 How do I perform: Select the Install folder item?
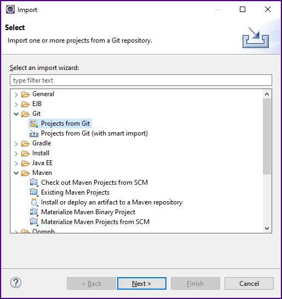pyautogui.click(x=41, y=153)
